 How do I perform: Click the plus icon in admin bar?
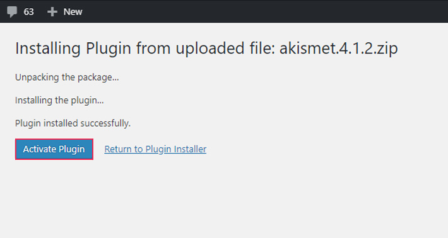[x=52, y=12]
